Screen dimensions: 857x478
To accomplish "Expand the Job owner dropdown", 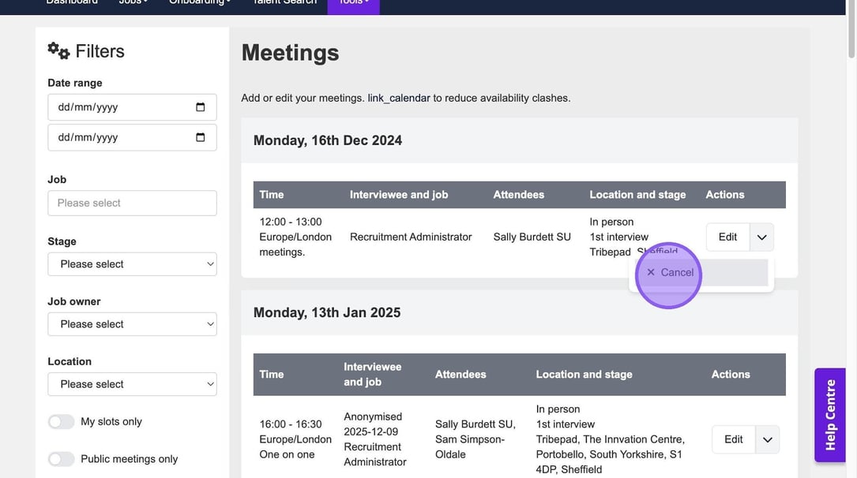I will [132, 324].
